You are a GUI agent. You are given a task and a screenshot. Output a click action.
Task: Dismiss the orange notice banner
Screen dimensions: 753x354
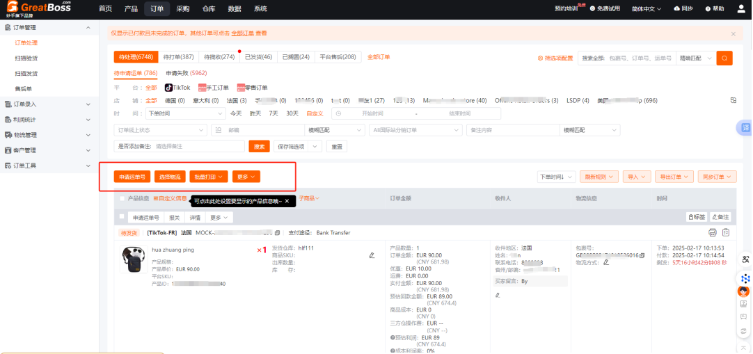click(733, 33)
